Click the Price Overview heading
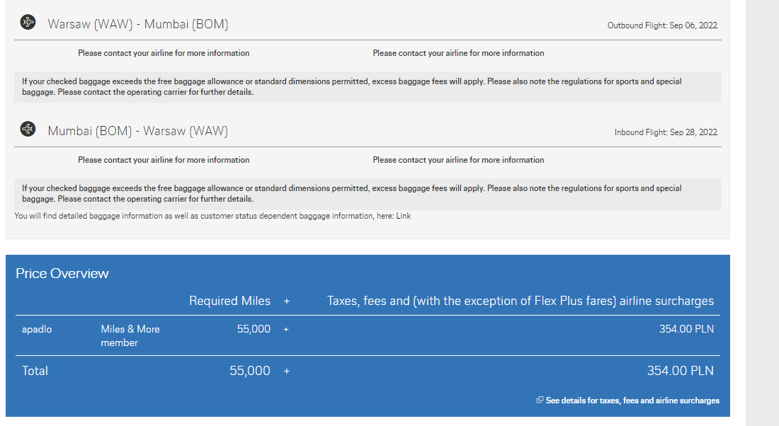This screenshot has height=426, width=779. (x=62, y=274)
